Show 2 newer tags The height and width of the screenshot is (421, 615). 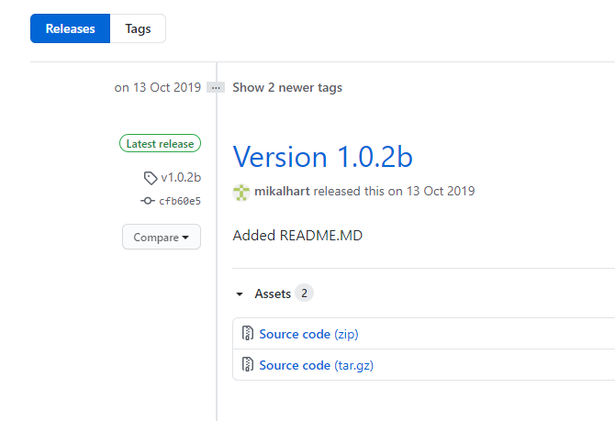287,87
